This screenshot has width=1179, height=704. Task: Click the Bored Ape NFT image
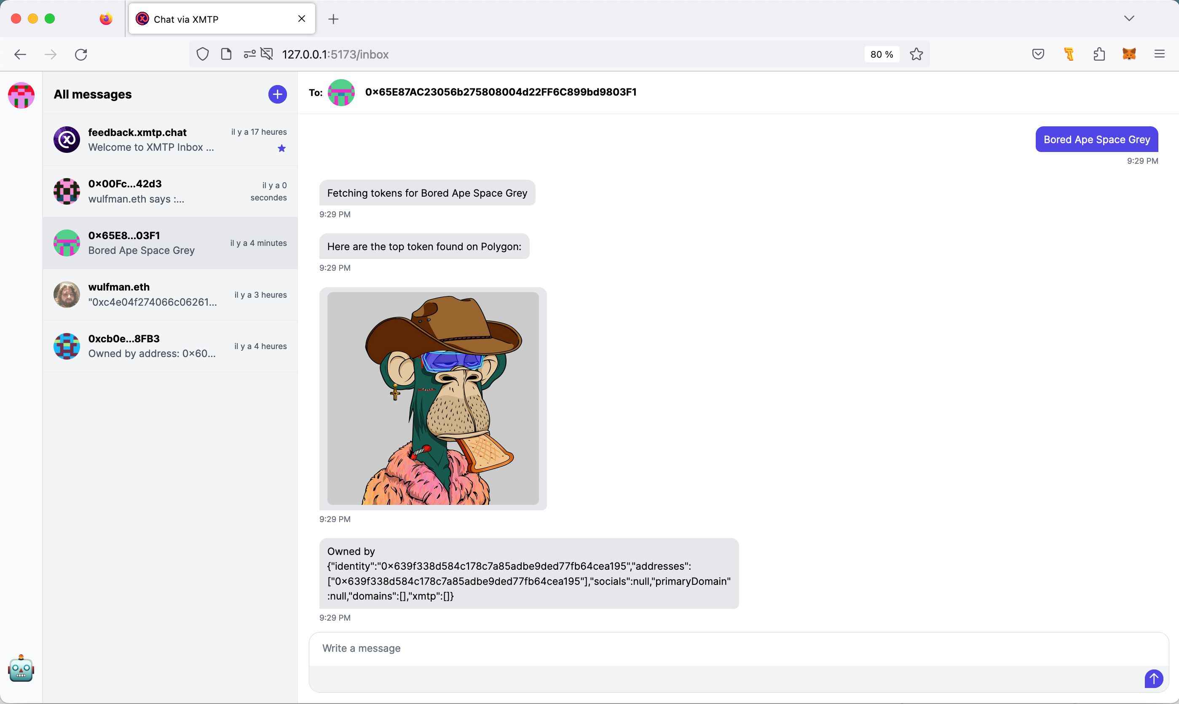pyautogui.click(x=433, y=398)
